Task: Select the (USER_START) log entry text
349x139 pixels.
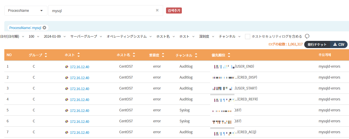Action: (246, 88)
